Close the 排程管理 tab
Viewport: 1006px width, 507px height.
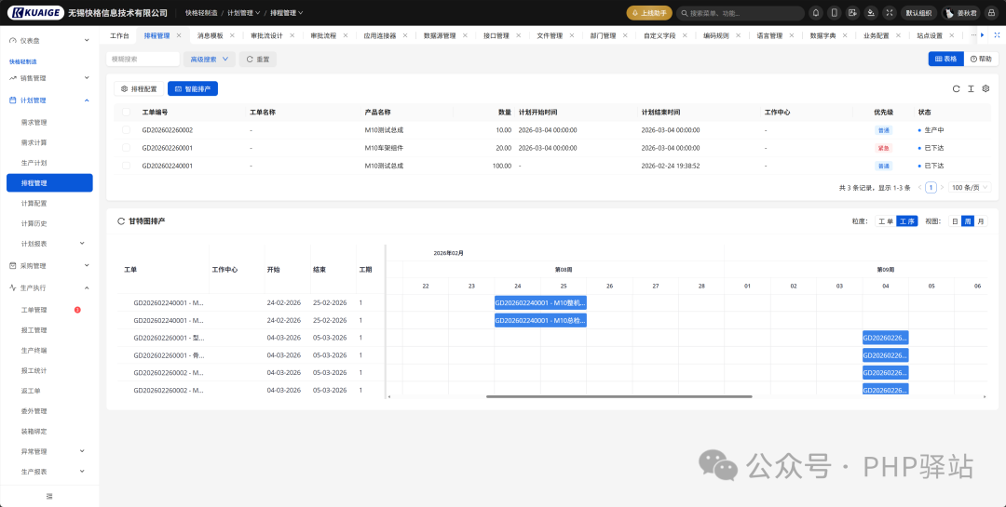click(179, 35)
